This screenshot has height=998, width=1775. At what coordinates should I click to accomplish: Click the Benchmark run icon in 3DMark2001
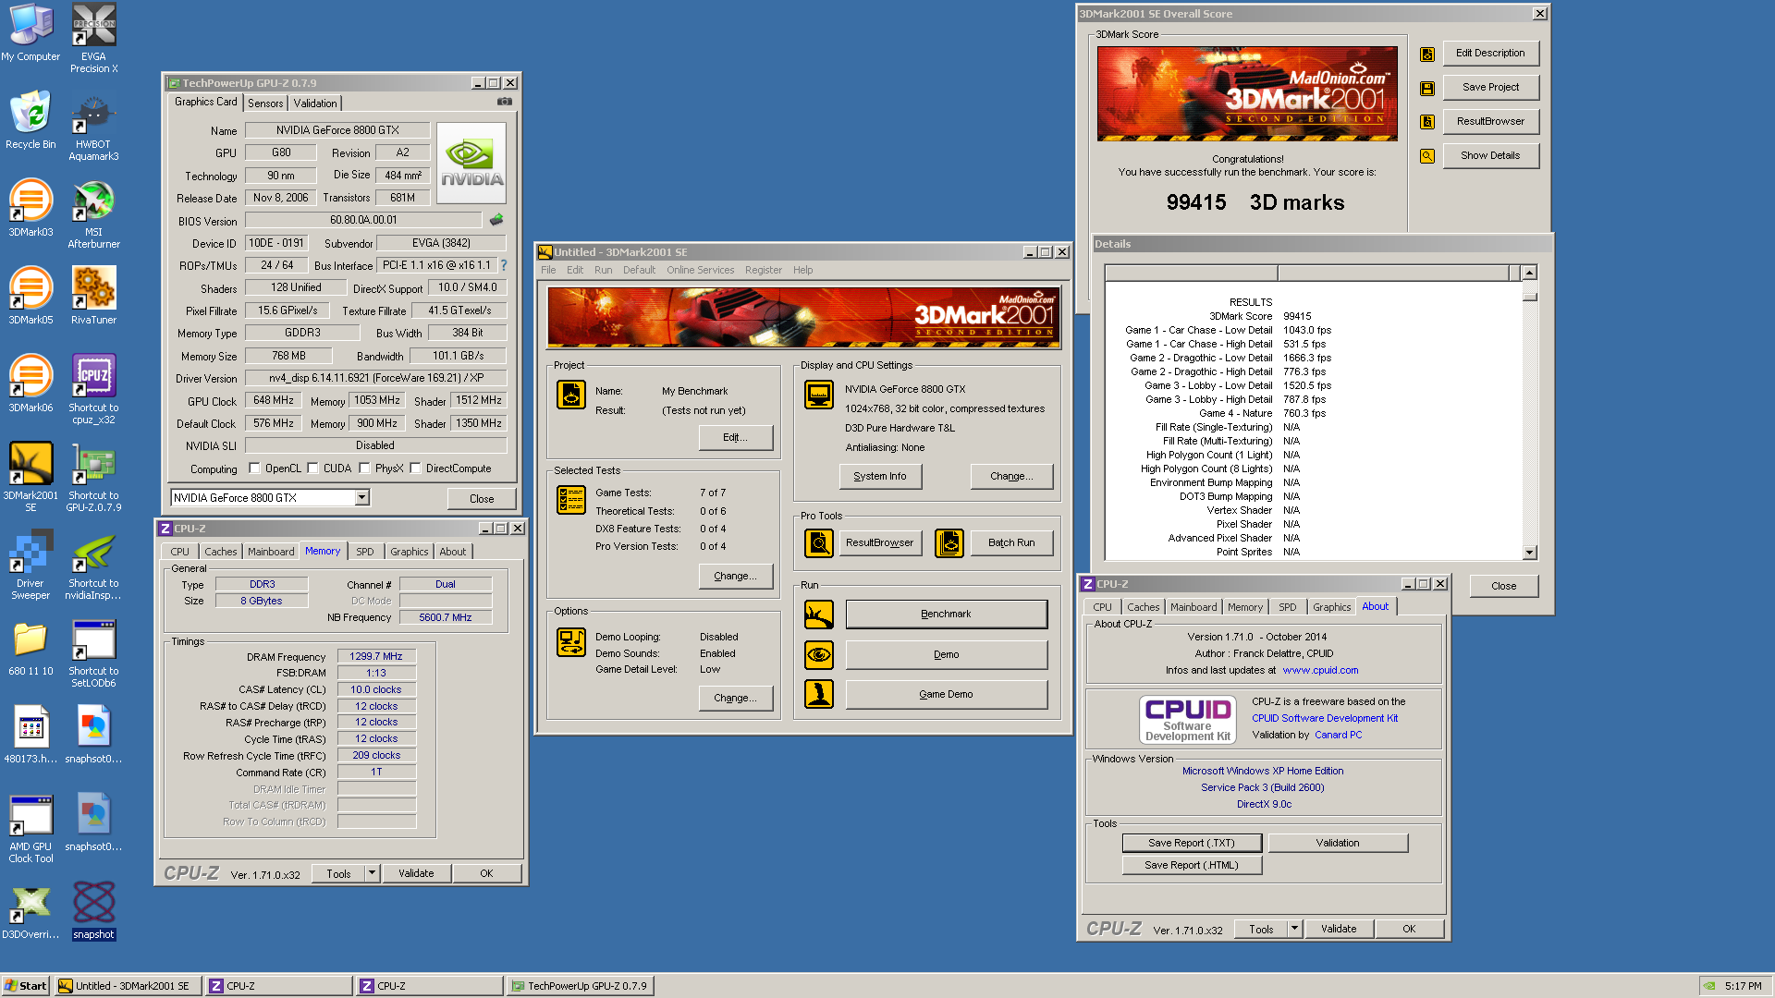(819, 615)
